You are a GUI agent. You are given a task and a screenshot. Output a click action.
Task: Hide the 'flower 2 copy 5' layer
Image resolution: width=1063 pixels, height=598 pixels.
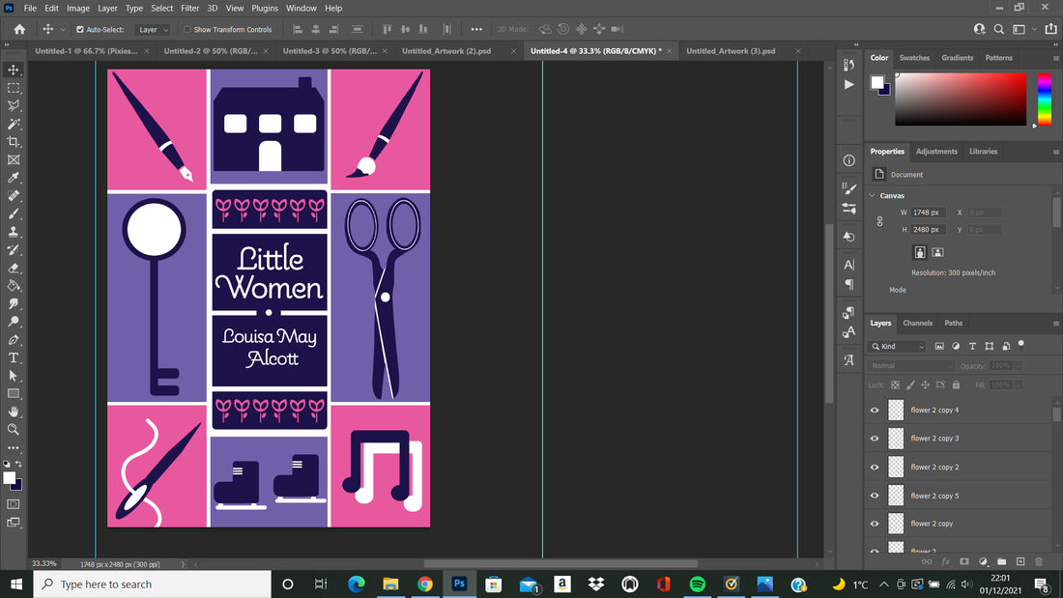[875, 496]
